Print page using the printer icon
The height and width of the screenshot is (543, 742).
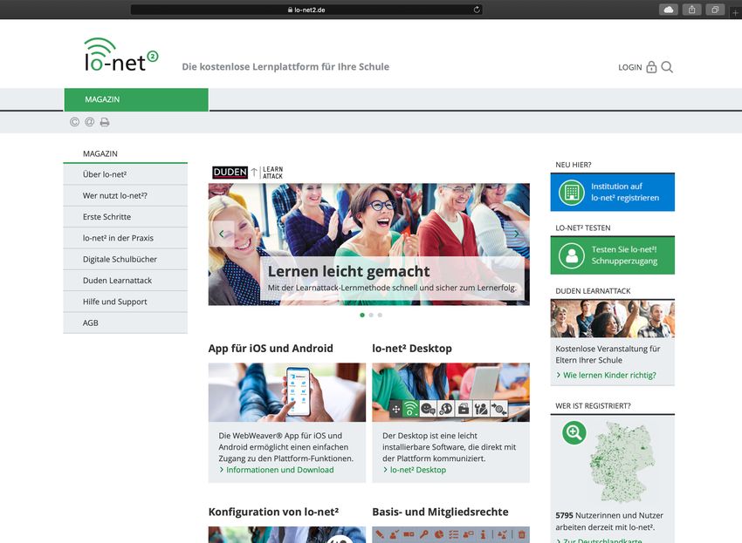pos(105,122)
